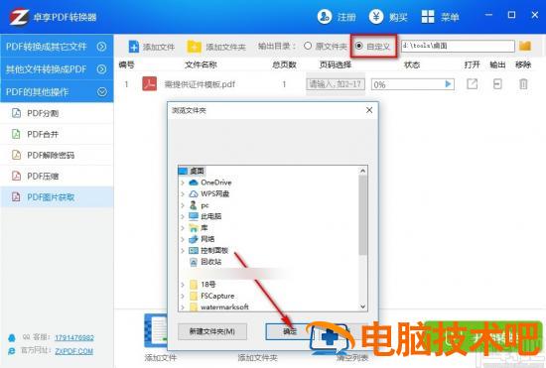The width and height of the screenshot is (546, 368).
Task: Open the Purchase yen icon
Action: point(376,16)
